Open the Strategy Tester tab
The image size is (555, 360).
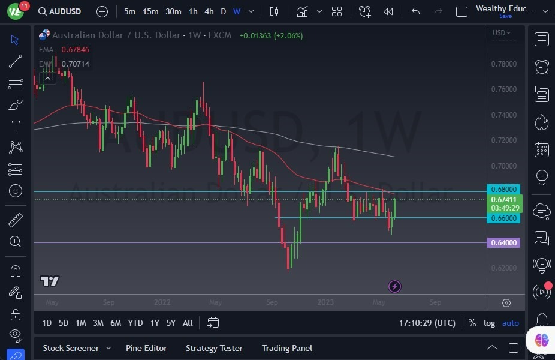pos(214,348)
